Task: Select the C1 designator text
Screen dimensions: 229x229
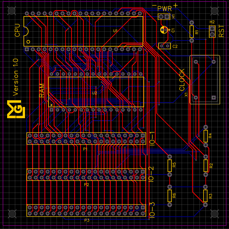Action: (173, 30)
